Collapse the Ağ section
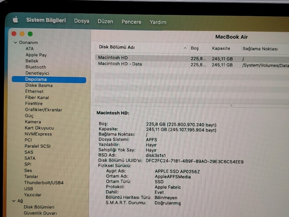This screenshot has width=289, height=217. coord(14,201)
